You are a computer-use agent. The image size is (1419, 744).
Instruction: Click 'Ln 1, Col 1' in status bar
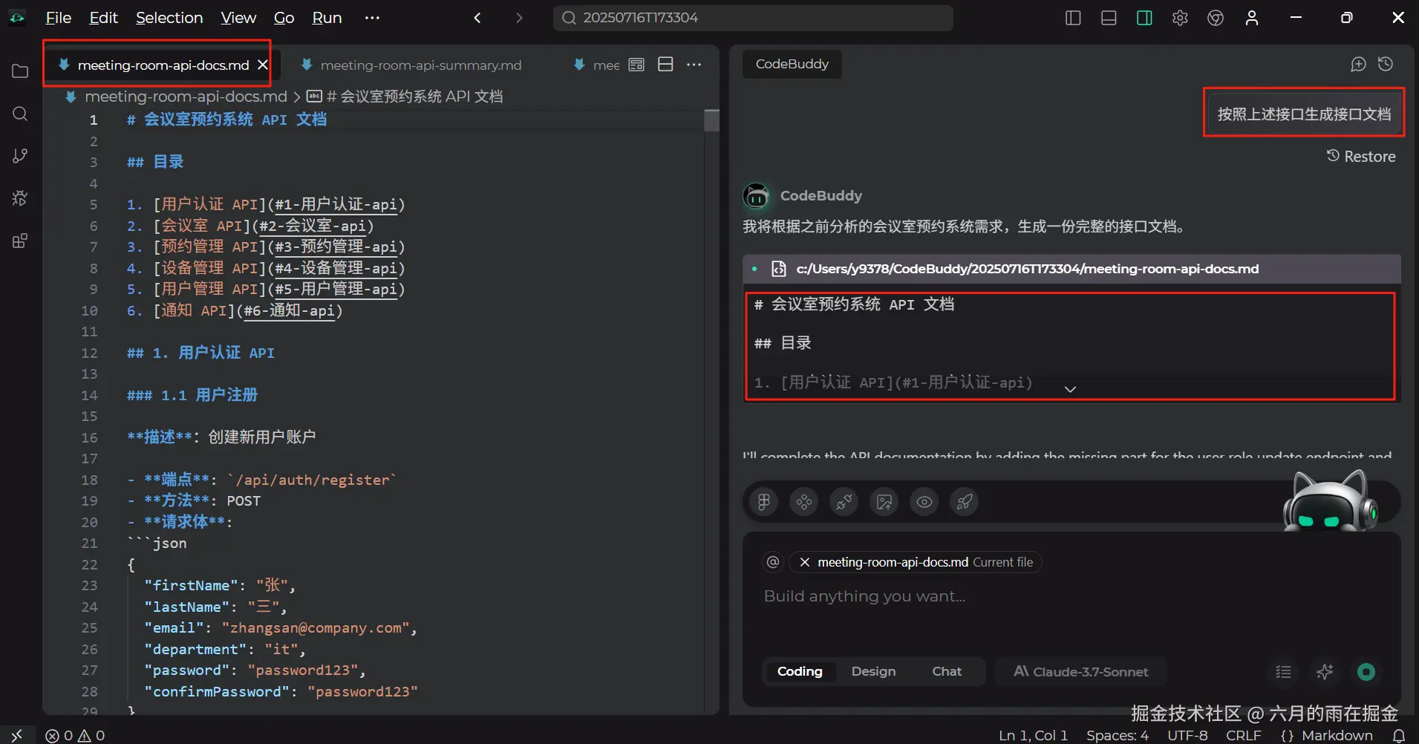pyautogui.click(x=1033, y=735)
